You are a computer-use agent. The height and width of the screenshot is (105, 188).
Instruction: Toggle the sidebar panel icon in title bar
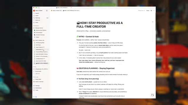click(39, 8)
